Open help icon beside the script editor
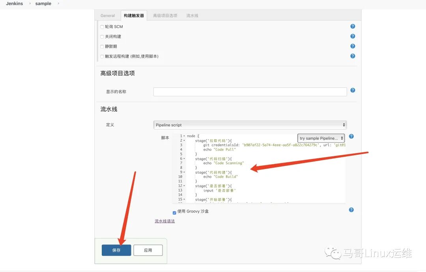 tap(351, 136)
